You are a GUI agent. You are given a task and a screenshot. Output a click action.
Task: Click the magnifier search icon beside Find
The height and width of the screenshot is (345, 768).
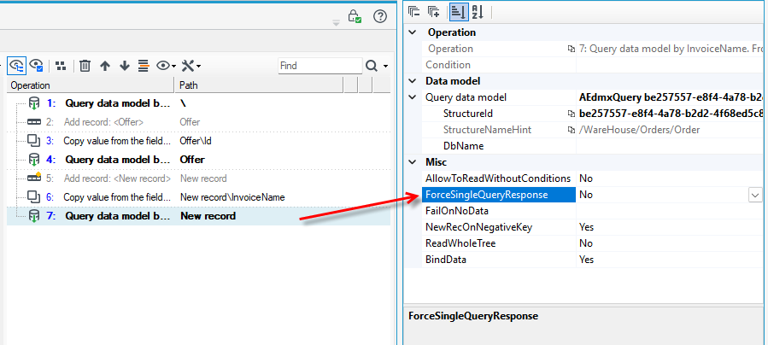tap(372, 66)
